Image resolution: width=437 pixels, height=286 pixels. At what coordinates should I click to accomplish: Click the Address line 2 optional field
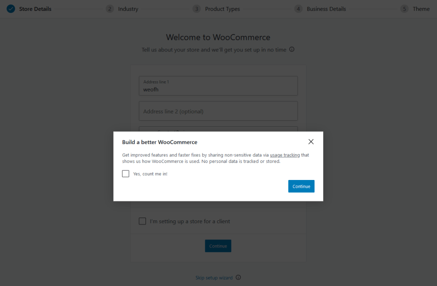point(218,111)
